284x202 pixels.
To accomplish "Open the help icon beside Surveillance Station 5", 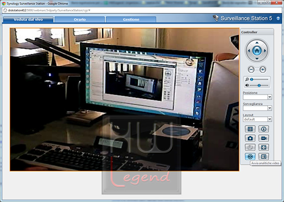I will [278, 18].
